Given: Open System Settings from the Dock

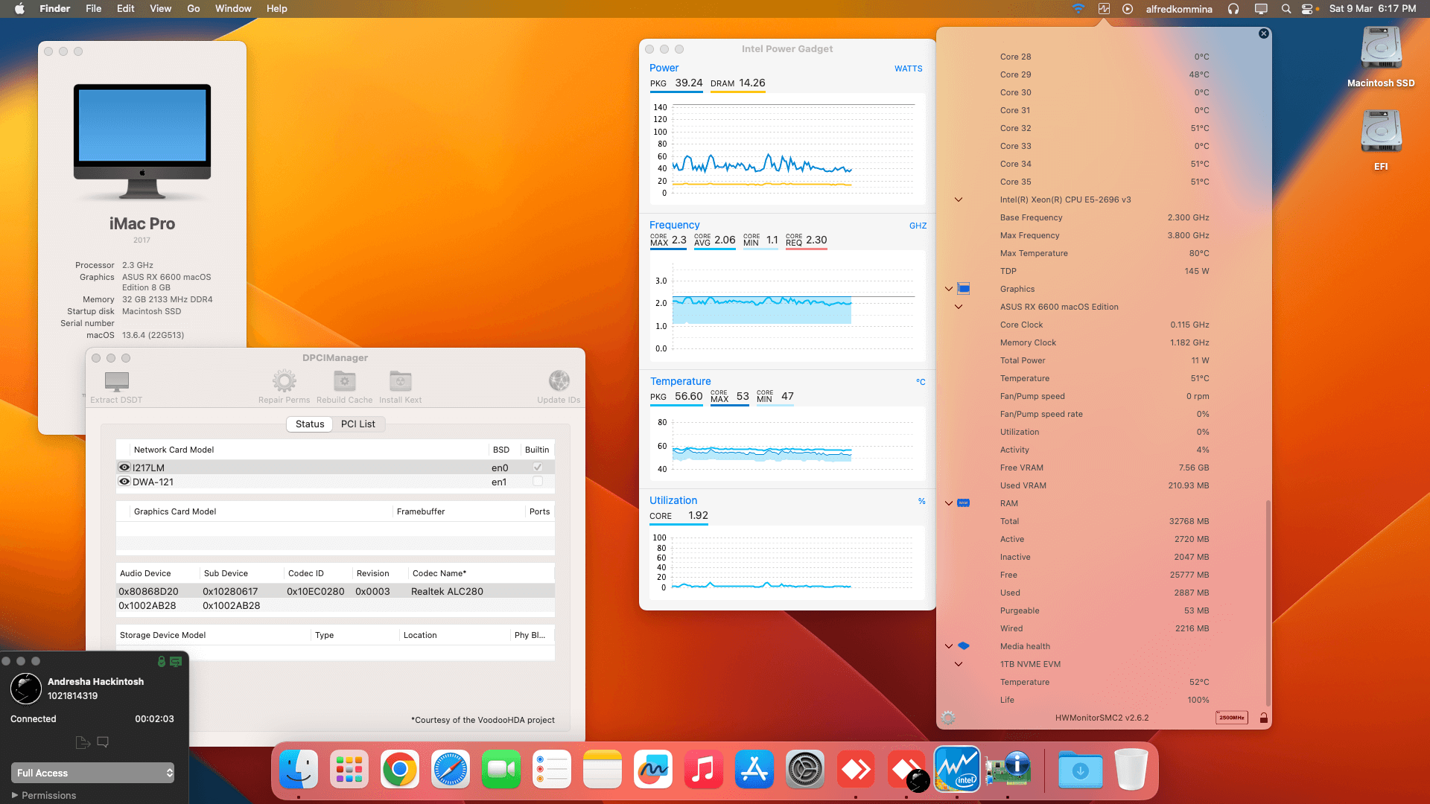Looking at the screenshot, I should pos(805,770).
